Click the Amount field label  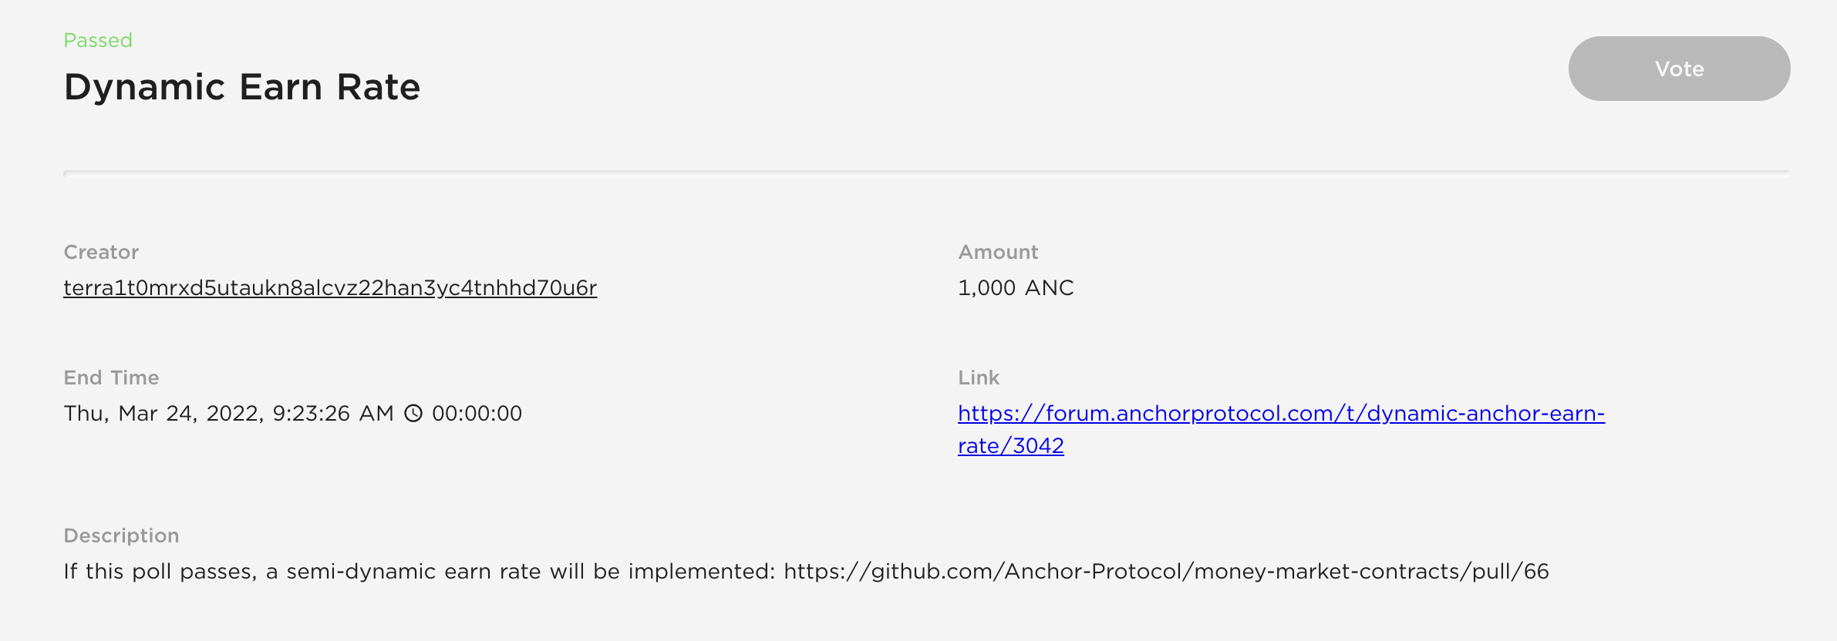click(x=998, y=252)
